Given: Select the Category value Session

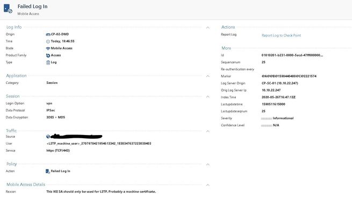Looking at the screenshot, I should tap(52, 83).
